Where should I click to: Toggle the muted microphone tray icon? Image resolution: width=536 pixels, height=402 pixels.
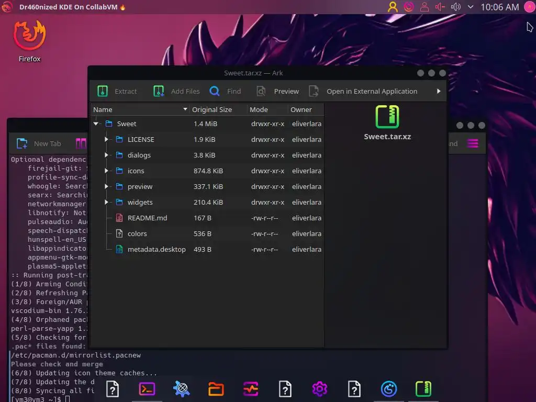pos(440,7)
